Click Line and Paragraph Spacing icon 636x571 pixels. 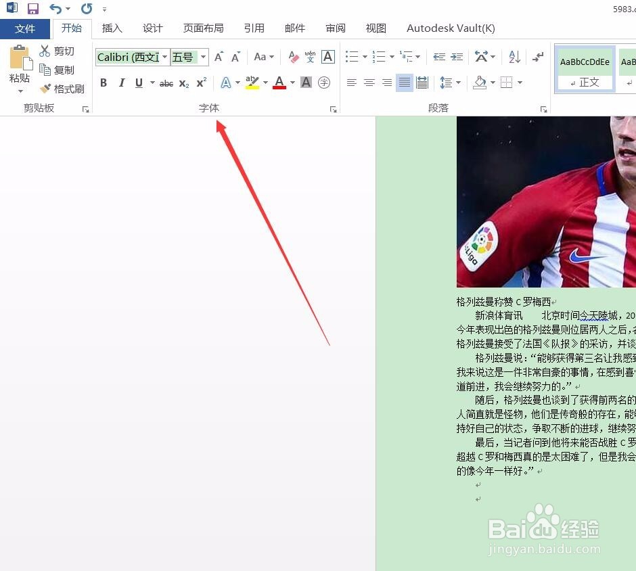446,83
